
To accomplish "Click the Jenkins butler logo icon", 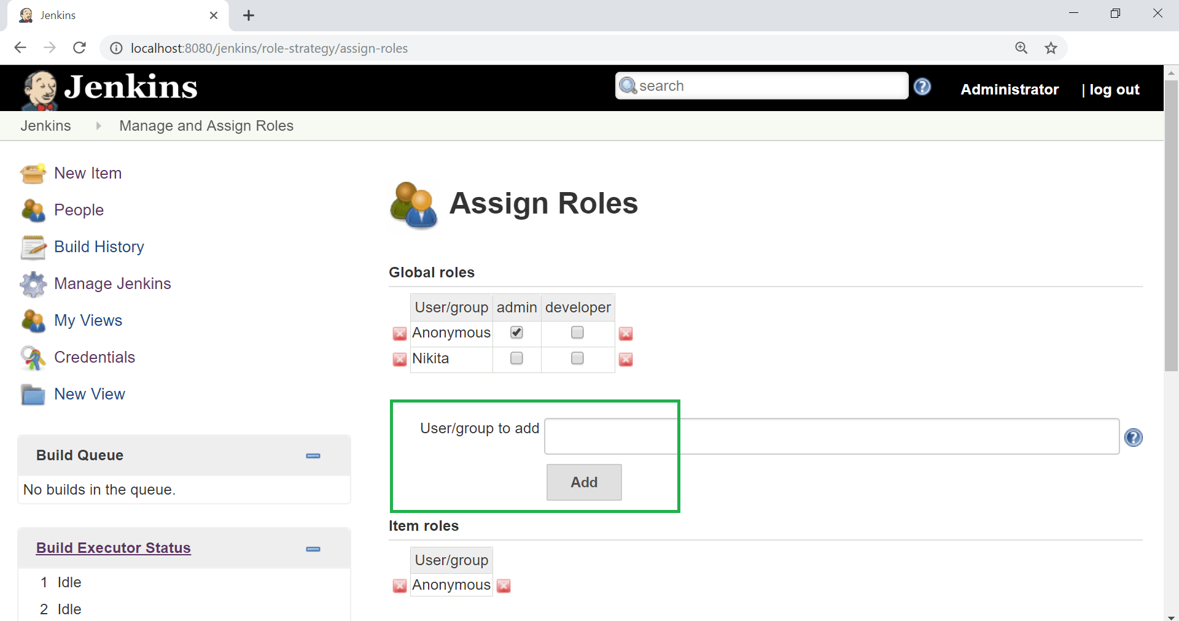I will [x=40, y=90].
